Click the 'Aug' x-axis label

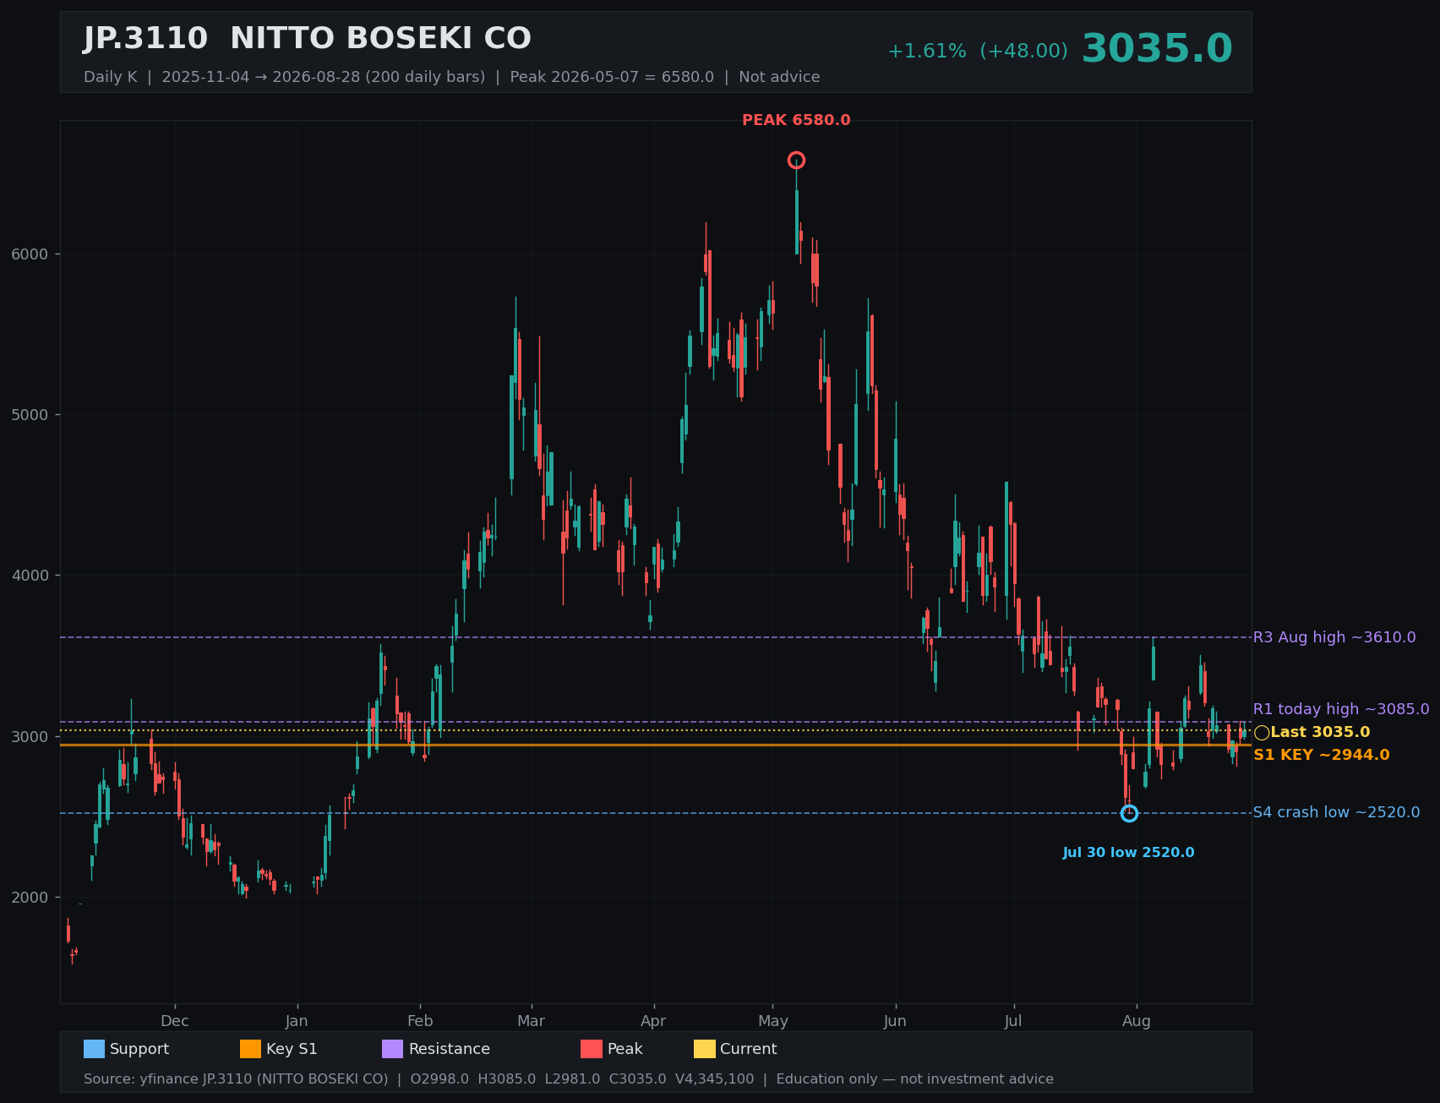1137,1021
